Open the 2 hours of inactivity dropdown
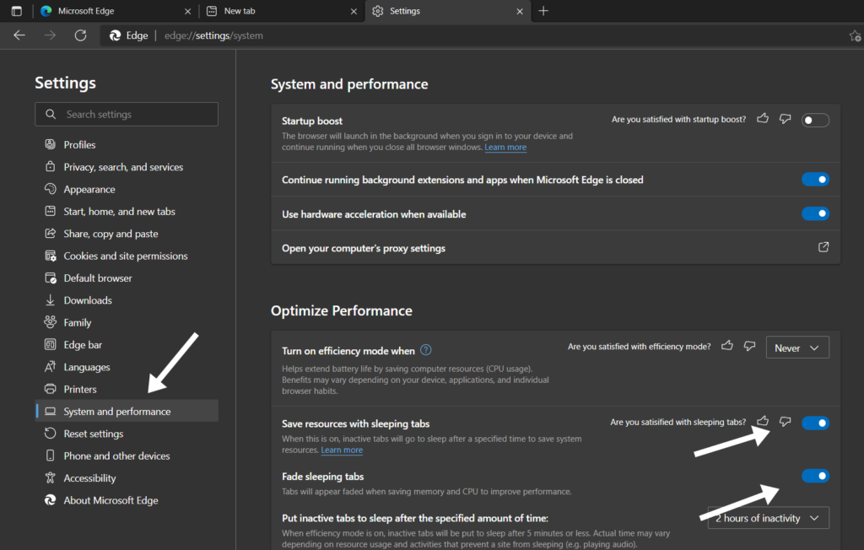 (767, 517)
